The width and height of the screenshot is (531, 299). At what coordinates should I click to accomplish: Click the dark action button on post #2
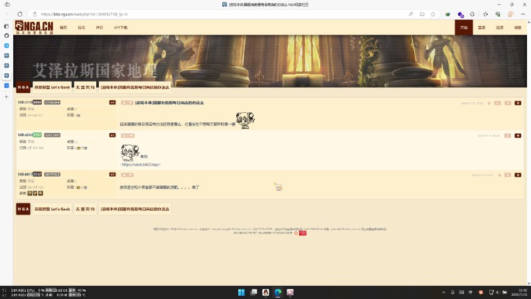click(518, 175)
